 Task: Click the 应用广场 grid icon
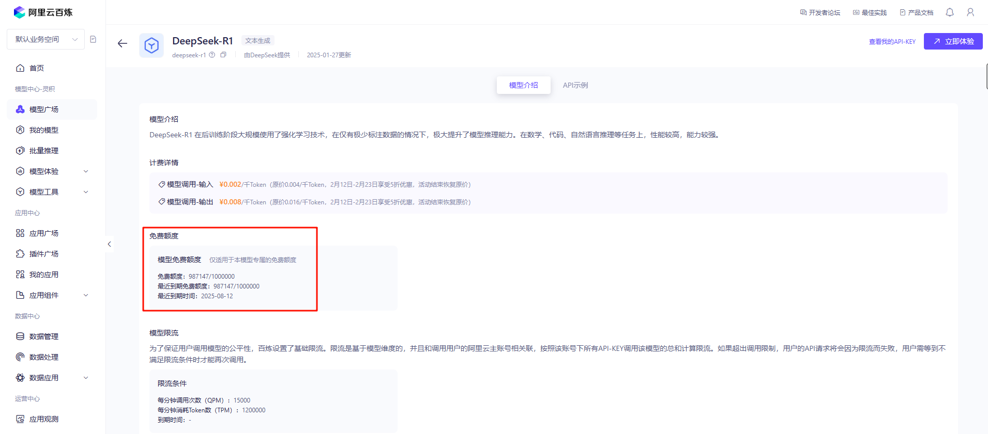tap(20, 233)
